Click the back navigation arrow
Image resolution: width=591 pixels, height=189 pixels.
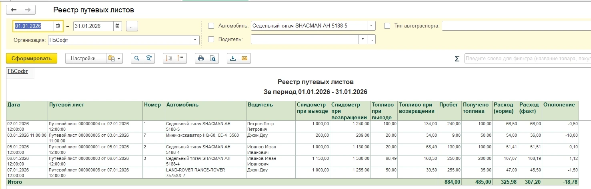pos(14,10)
